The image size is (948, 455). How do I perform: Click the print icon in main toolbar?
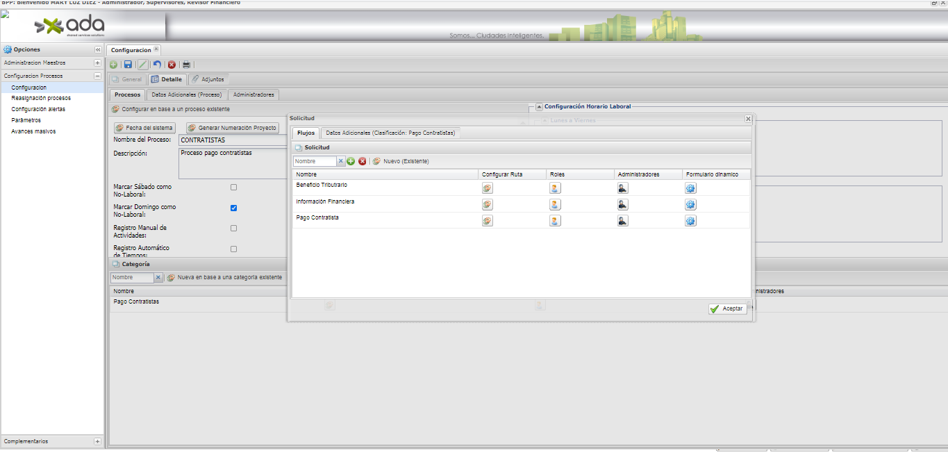(186, 65)
